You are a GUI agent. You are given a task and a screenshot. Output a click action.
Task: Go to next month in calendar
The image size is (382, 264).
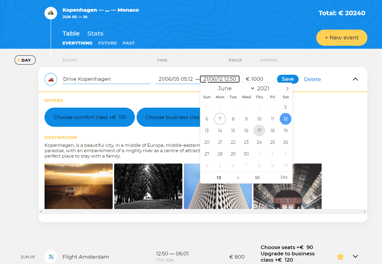pyautogui.click(x=287, y=88)
